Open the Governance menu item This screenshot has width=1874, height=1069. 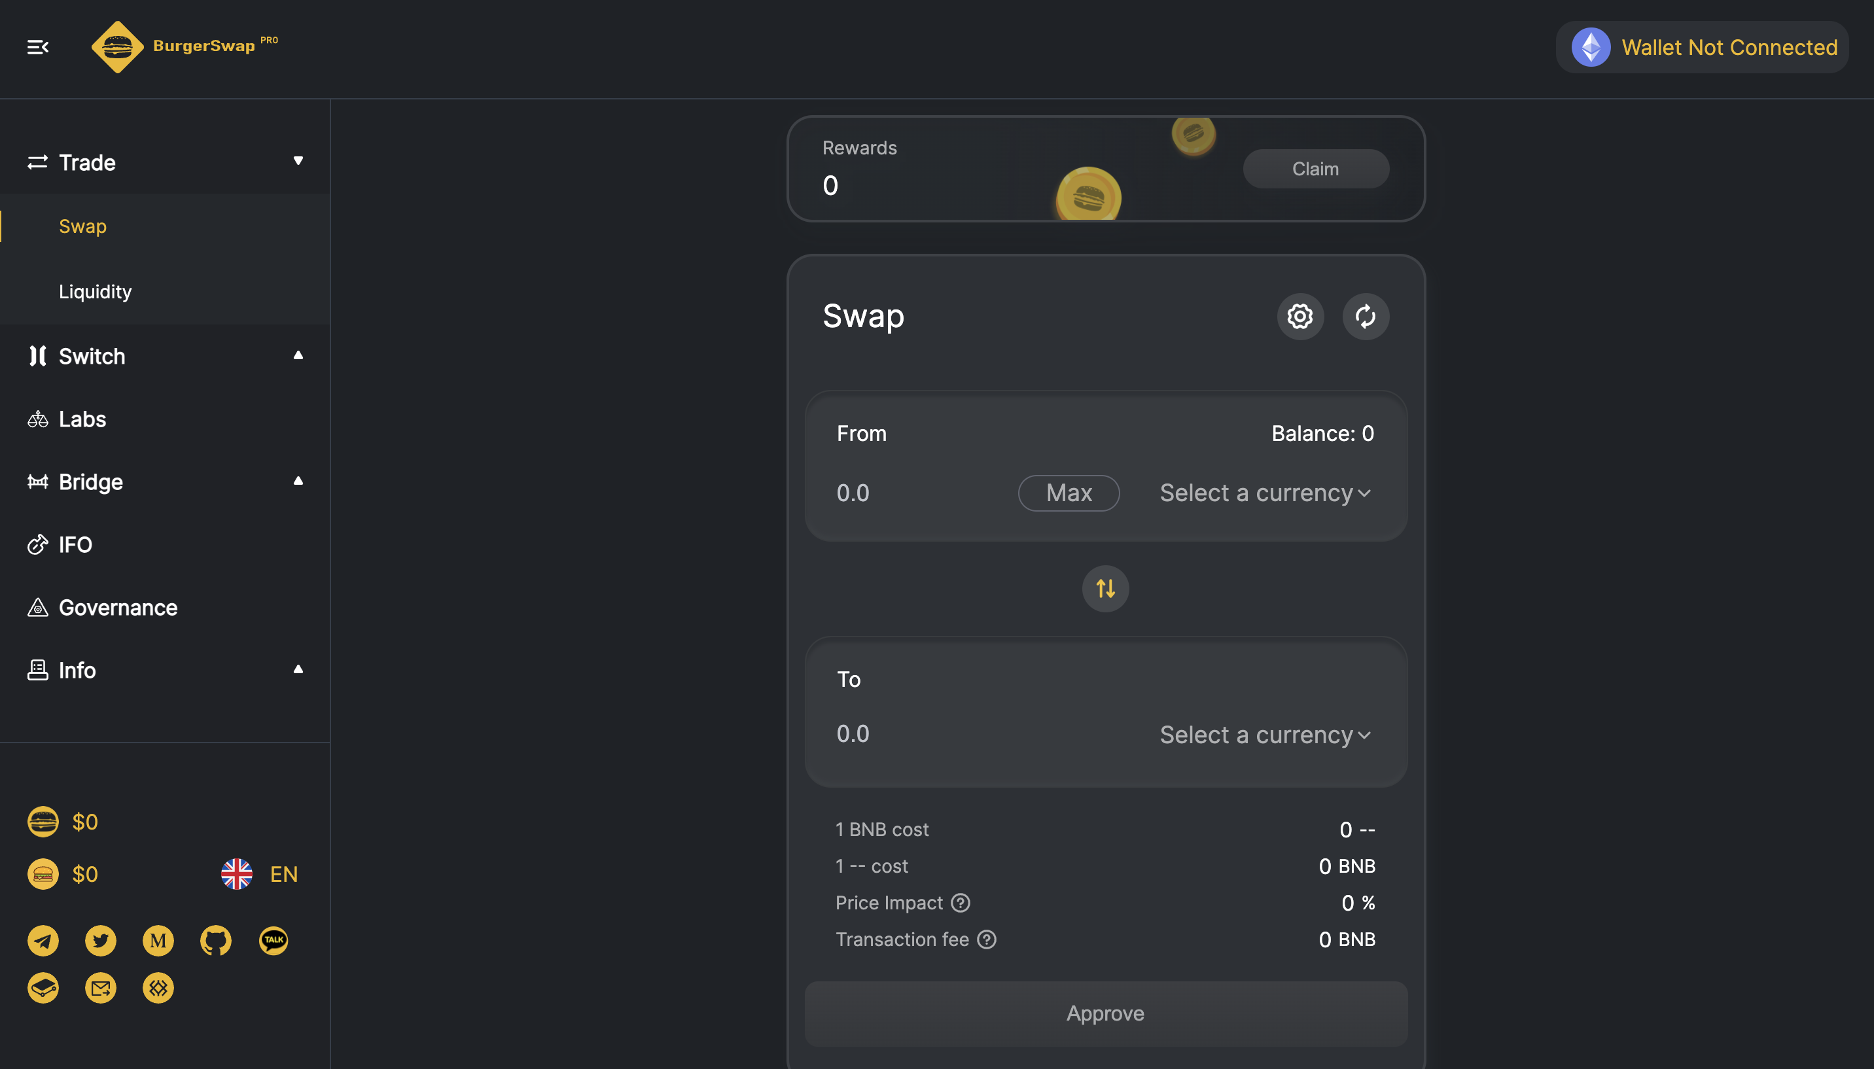118,607
